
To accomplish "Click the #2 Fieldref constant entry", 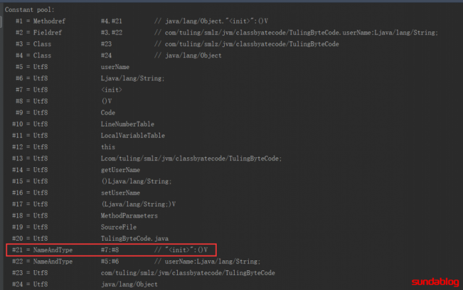I will (x=227, y=33).
